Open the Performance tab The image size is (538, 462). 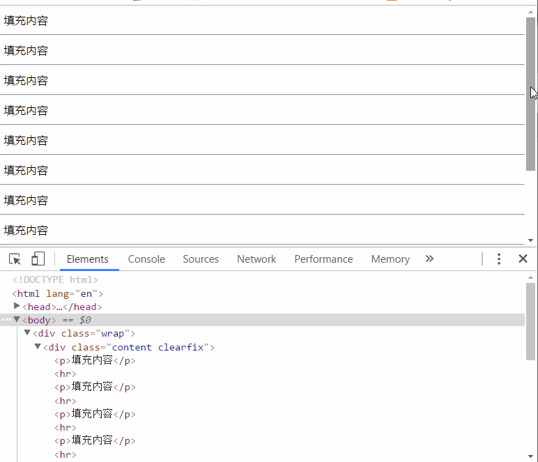click(323, 259)
